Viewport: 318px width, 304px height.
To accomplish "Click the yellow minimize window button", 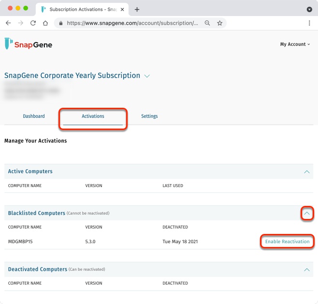I will (18, 8).
